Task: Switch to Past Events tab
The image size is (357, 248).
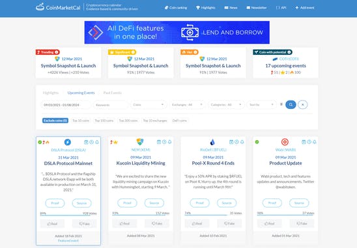Action: tap(113, 93)
